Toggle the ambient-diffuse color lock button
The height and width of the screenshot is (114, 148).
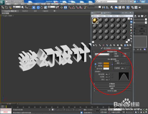95,64
